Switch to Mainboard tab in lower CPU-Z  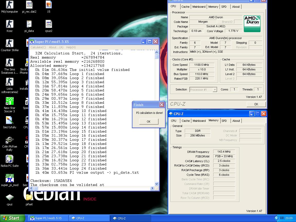point(199,121)
